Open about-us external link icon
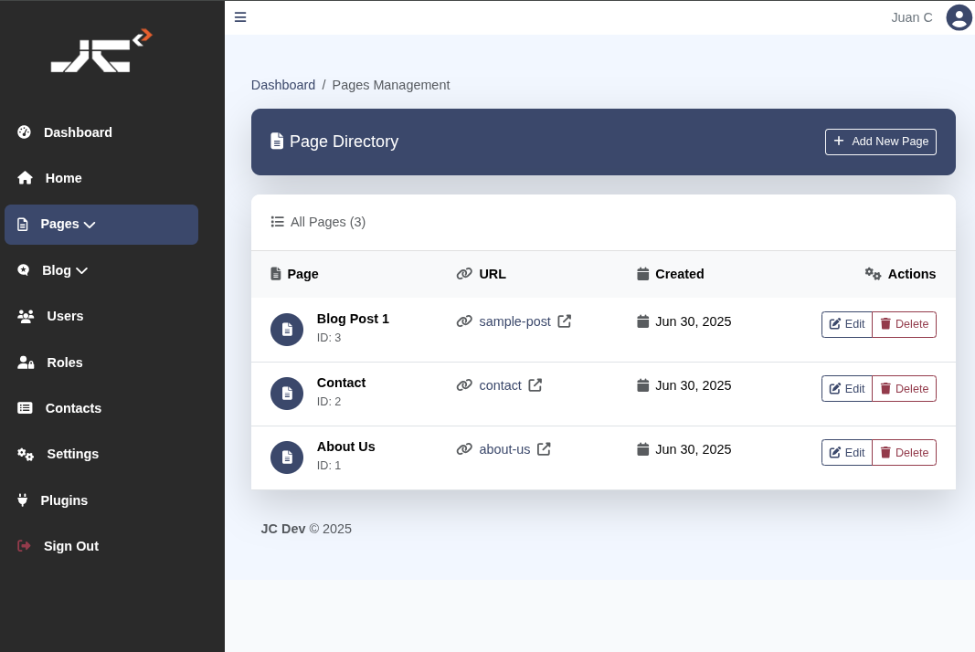Screen dimensions: 975x652 (544, 448)
